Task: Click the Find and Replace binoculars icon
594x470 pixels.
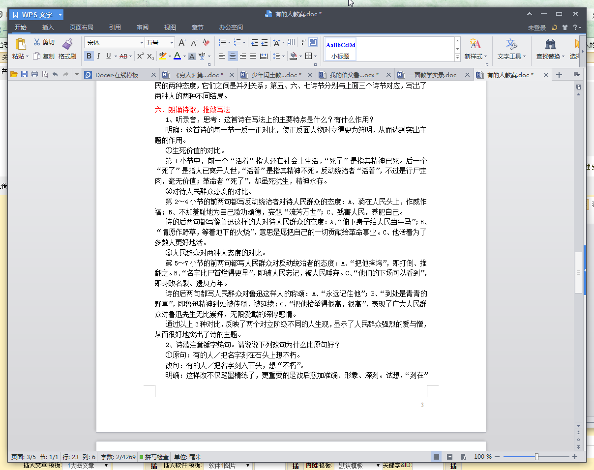Action: click(551, 44)
